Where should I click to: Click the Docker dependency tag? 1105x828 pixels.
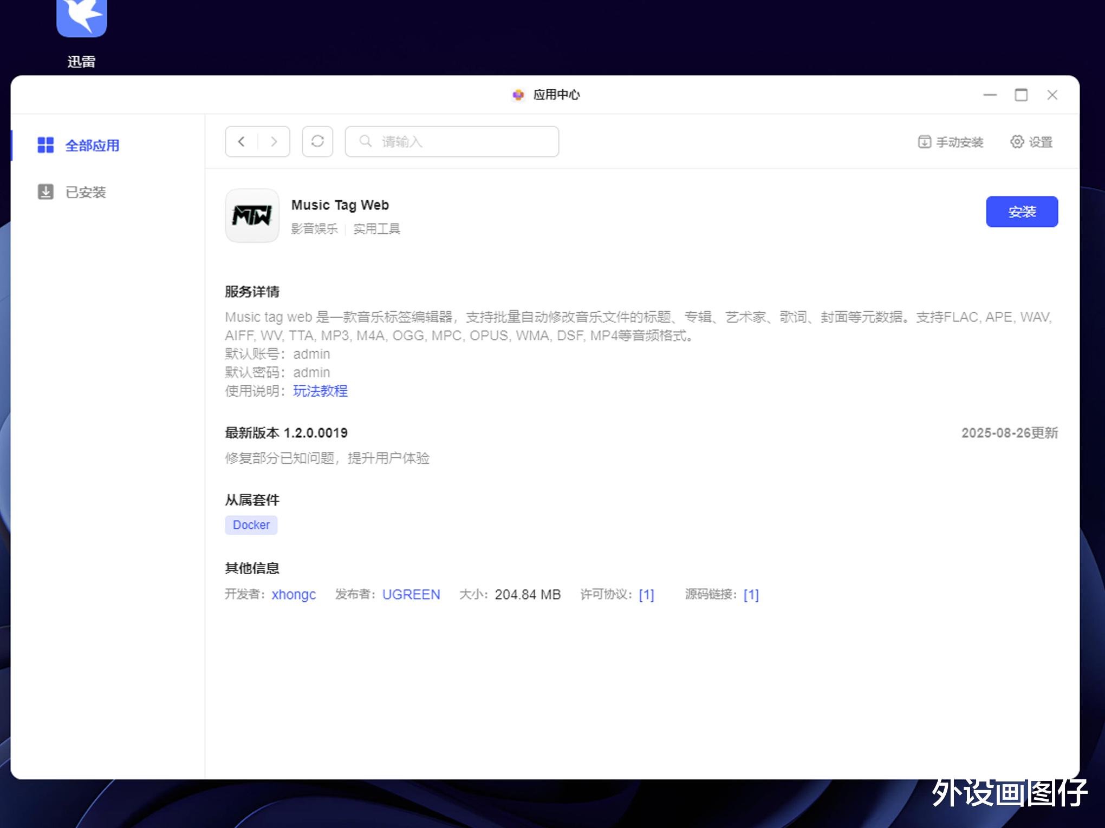[251, 525]
